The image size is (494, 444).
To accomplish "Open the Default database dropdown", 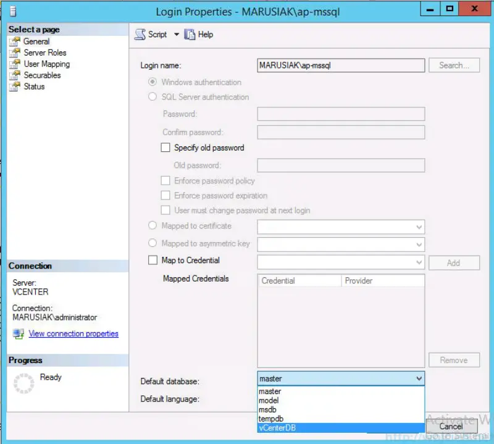I will click(419, 378).
